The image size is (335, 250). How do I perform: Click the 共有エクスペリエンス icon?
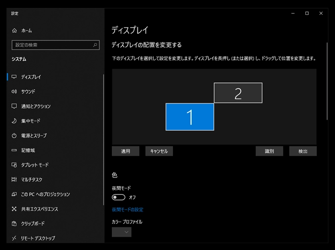[14, 209]
